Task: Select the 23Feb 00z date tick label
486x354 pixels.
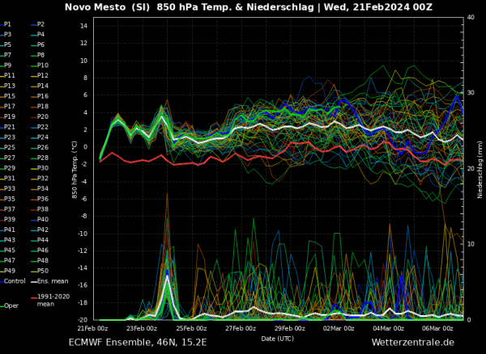Action: point(142,328)
